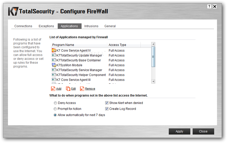Uncheck Show Alert when denied

(x=107, y=103)
